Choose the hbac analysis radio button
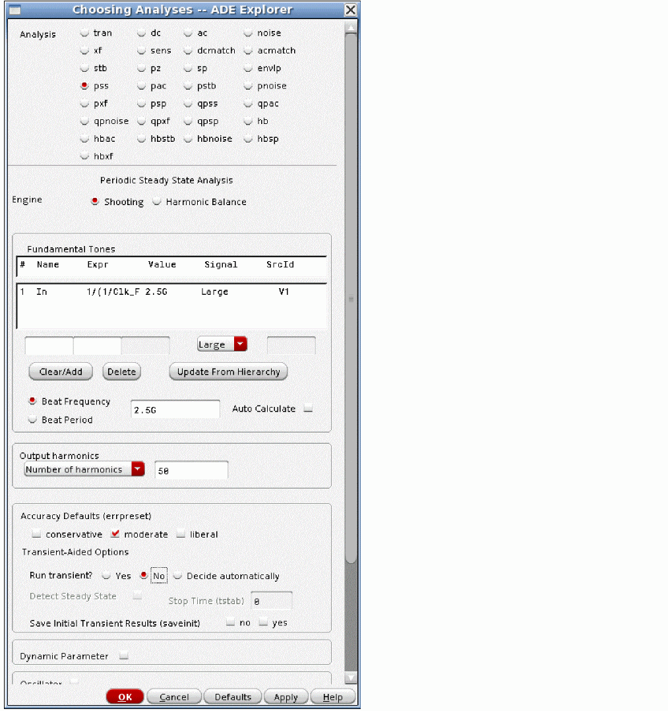Viewport: 668px width, 711px height. pos(84,139)
